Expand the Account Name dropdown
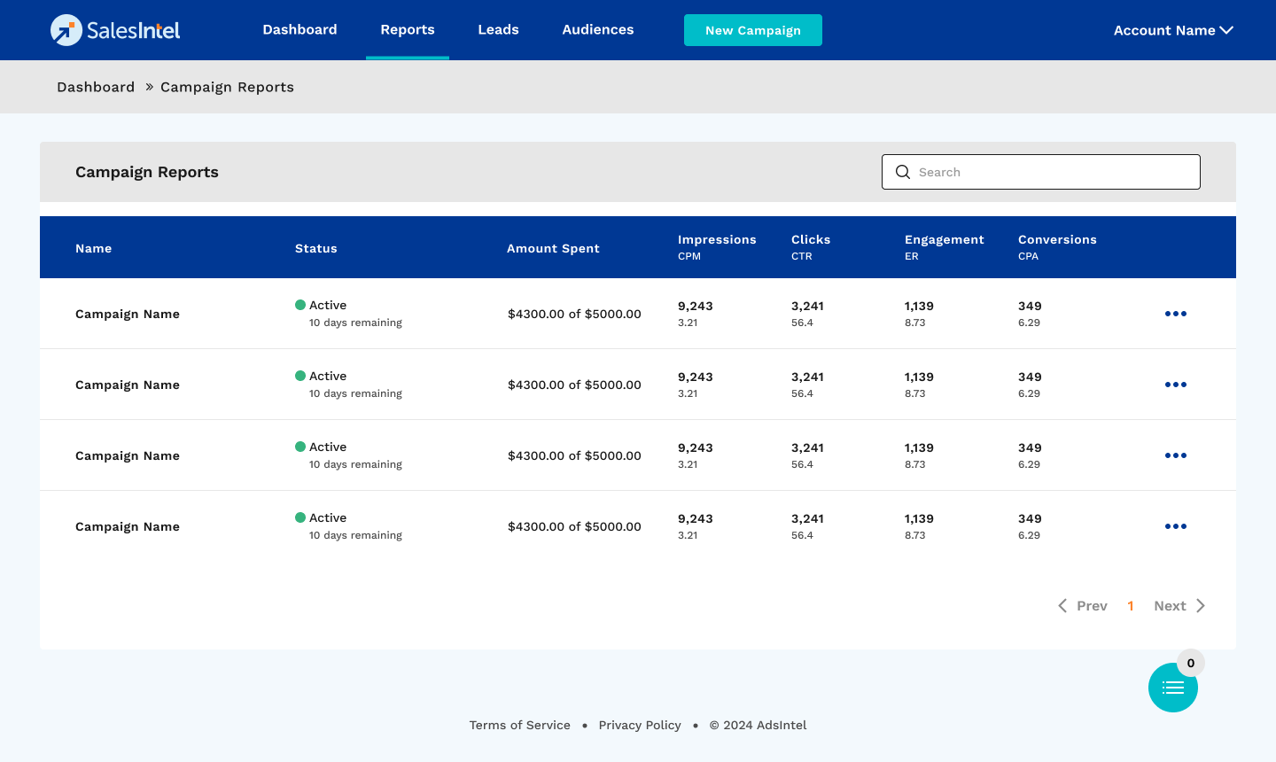This screenshot has width=1276, height=762. pyautogui.click(x=1172, y=30)
